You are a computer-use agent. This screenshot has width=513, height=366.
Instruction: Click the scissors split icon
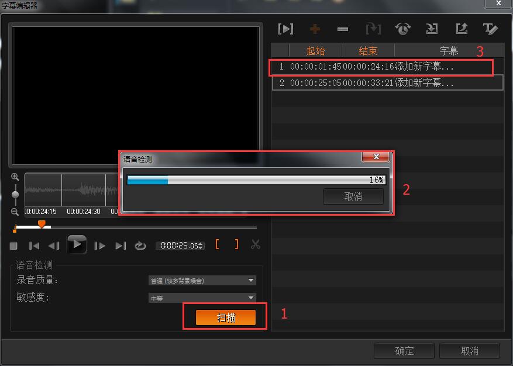pos(256,244)
